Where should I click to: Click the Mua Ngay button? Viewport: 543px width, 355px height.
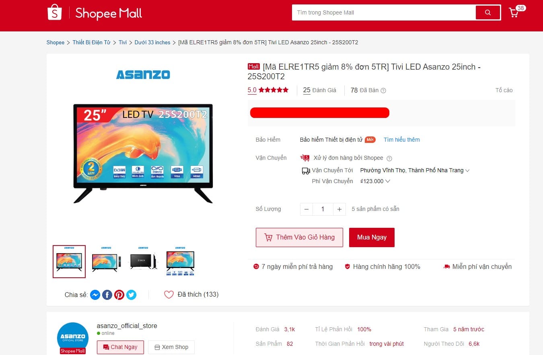click(x=372, y=237)
